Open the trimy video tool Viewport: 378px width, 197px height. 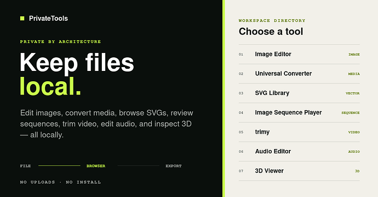tap(299, 132)
